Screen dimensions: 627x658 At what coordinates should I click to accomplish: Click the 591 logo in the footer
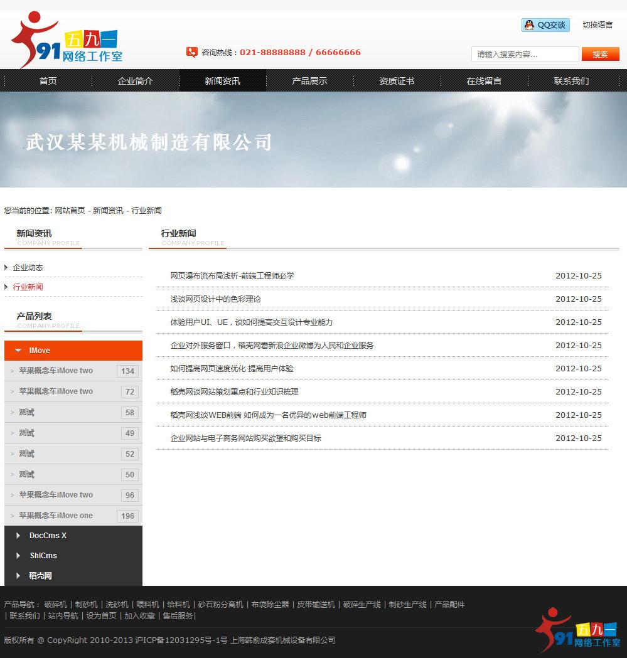(577, 630)
